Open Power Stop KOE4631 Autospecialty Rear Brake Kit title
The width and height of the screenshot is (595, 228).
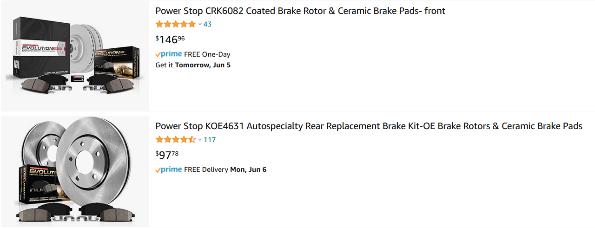click(369, 126)
